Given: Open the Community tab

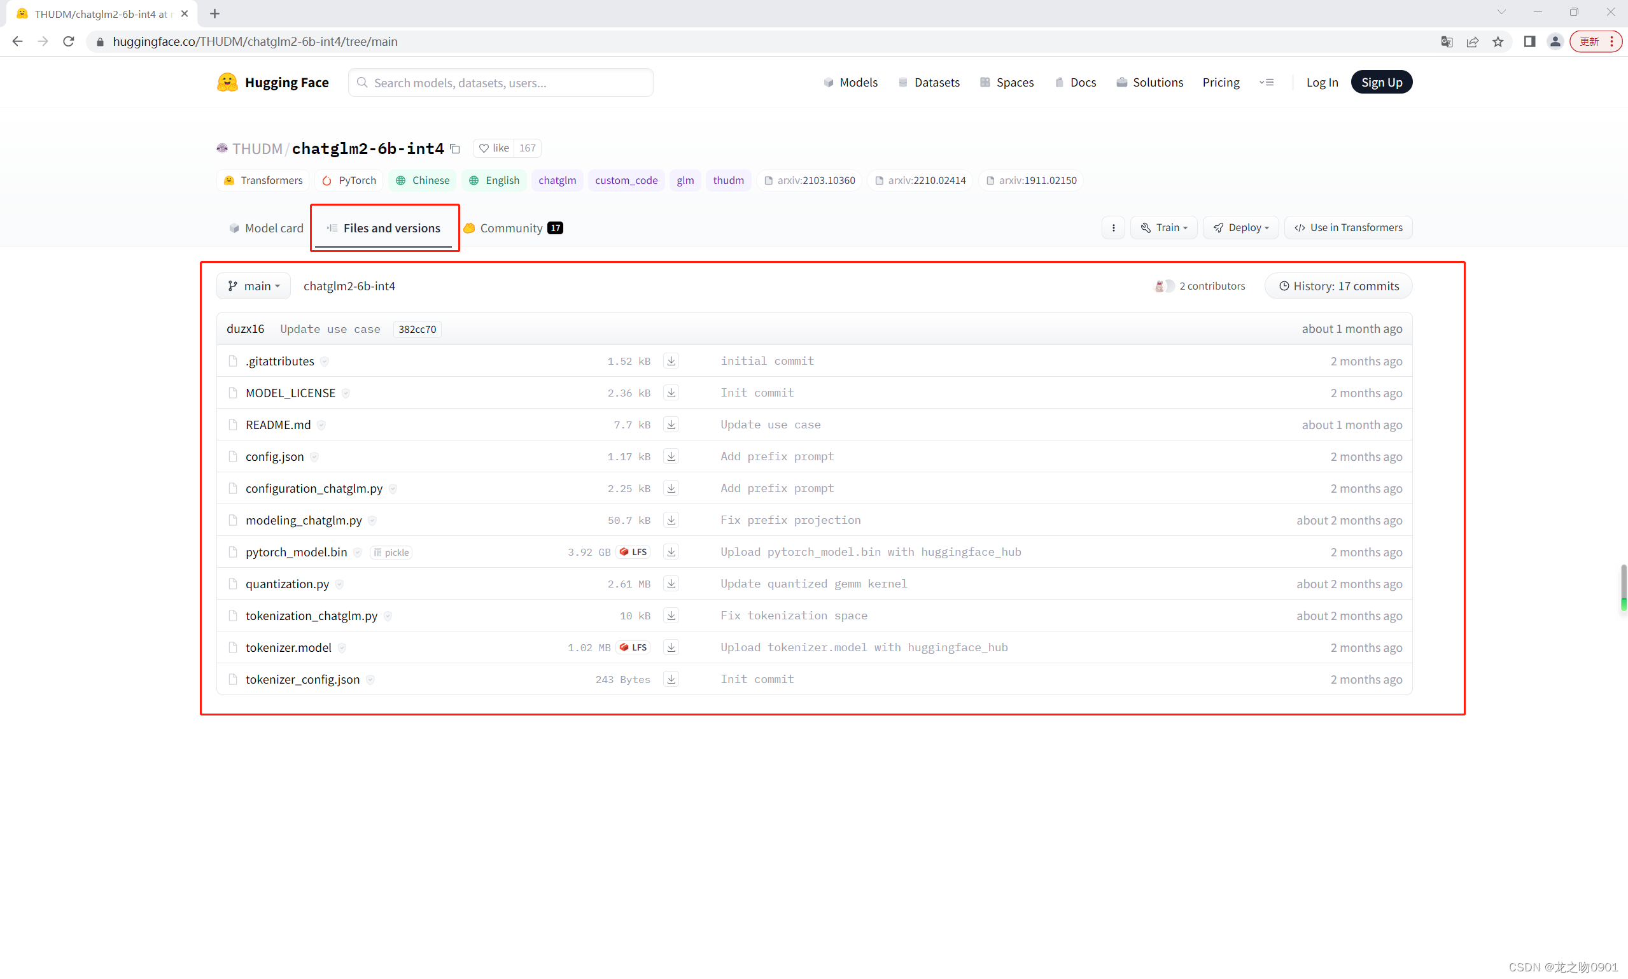Looking at the screenshot, I should 512,228.
